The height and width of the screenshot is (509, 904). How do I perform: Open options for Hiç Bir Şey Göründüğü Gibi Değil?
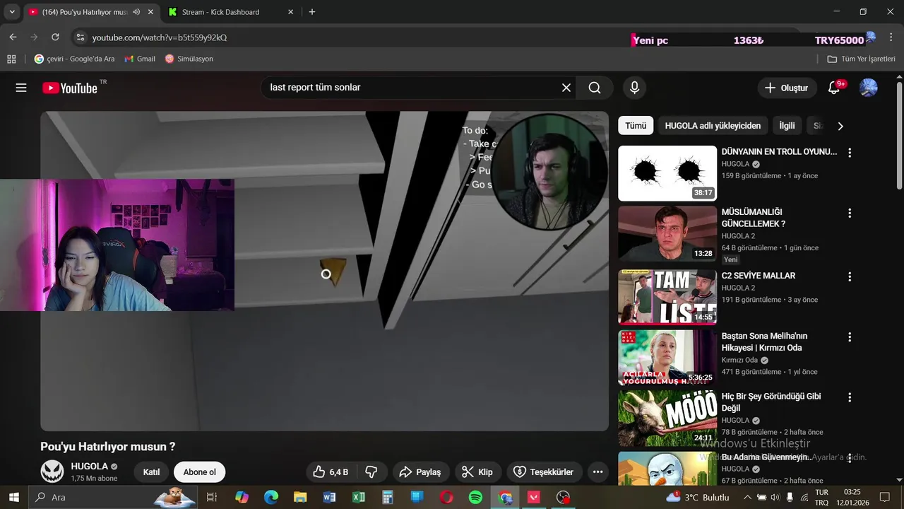pyautogui.click(x=850, y=397)
